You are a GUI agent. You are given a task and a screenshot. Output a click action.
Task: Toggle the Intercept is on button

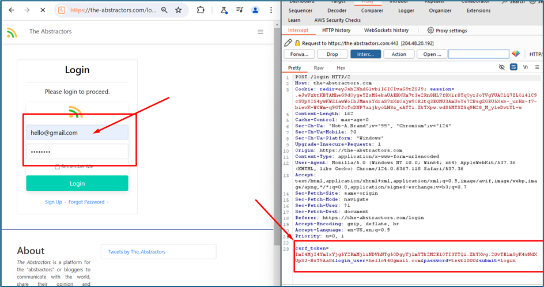point(366,54)
